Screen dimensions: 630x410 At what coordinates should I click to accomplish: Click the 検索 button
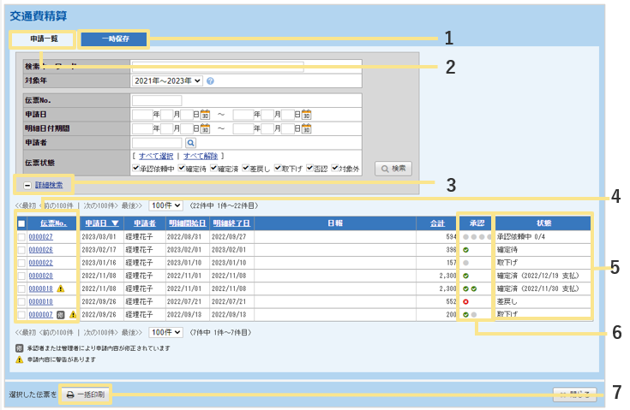(393, 169)
